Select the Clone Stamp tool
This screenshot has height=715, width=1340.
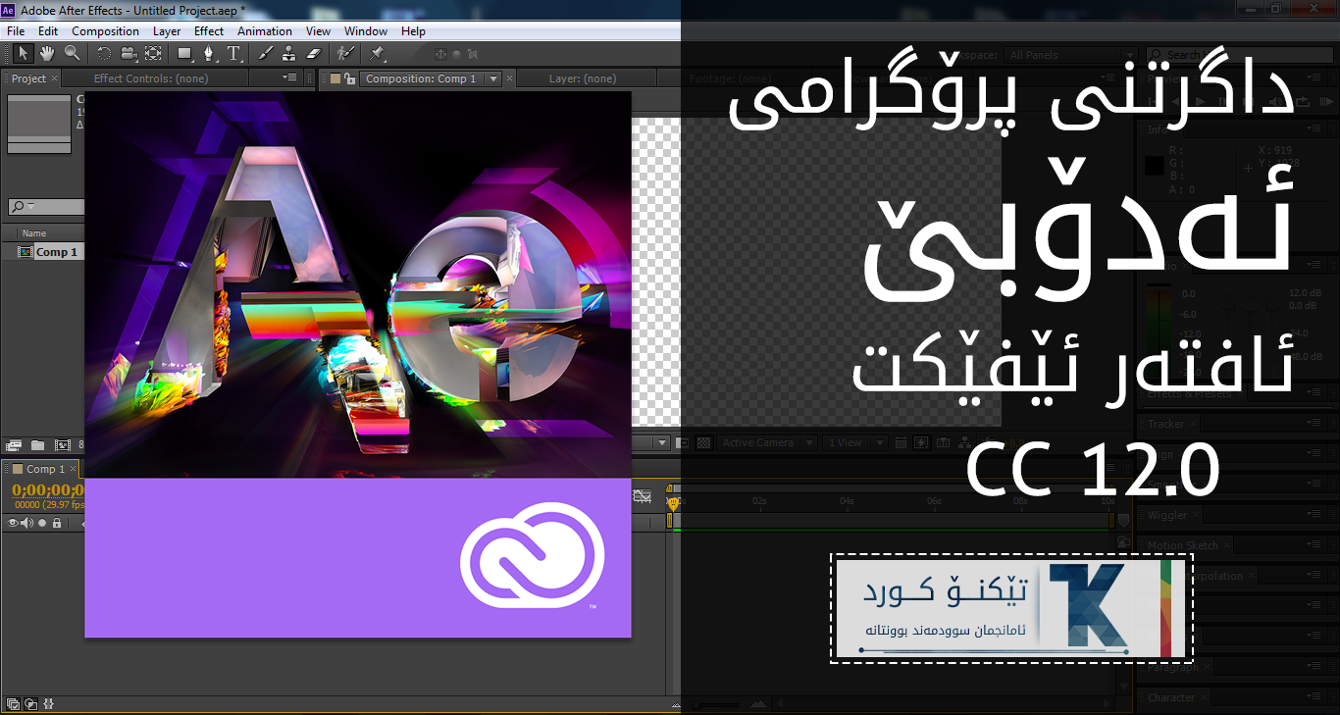pos(288,53)
